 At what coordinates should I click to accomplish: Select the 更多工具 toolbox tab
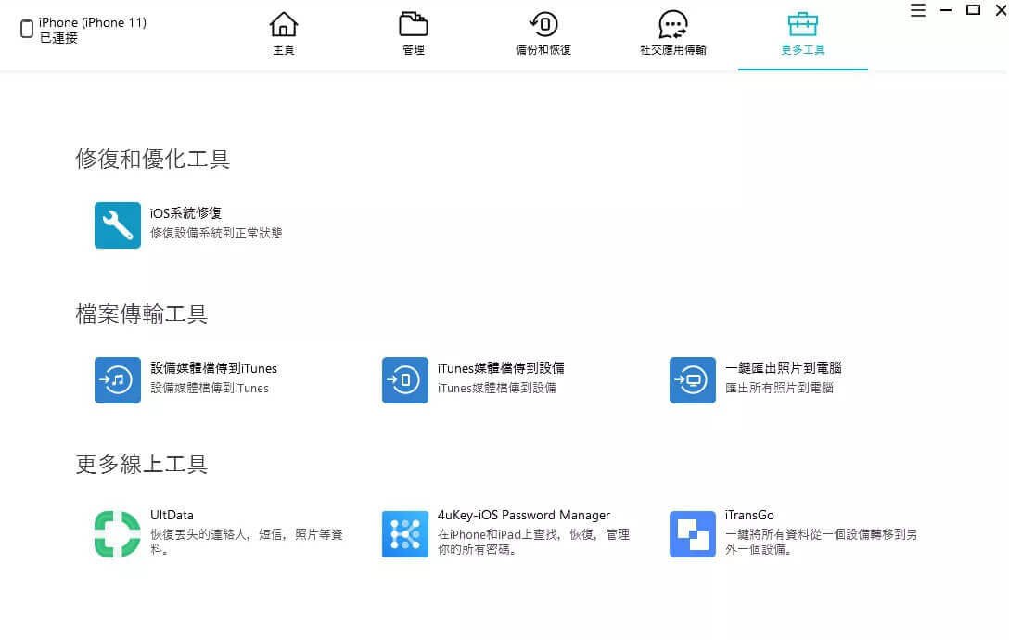click(803, 34)
